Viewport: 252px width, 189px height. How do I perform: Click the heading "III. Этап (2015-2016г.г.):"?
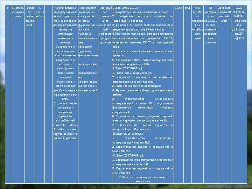[128, 134]
